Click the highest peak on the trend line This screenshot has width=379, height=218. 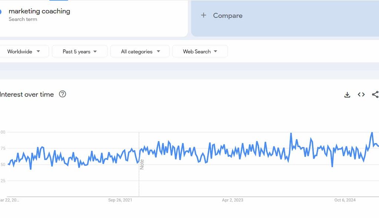point(372,131)
